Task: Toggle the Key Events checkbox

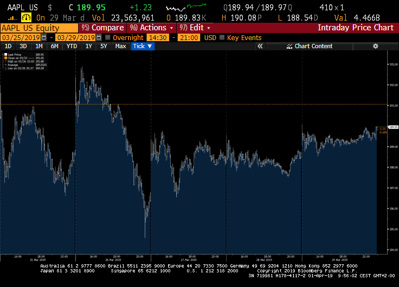Action: (x=222, y=37)
